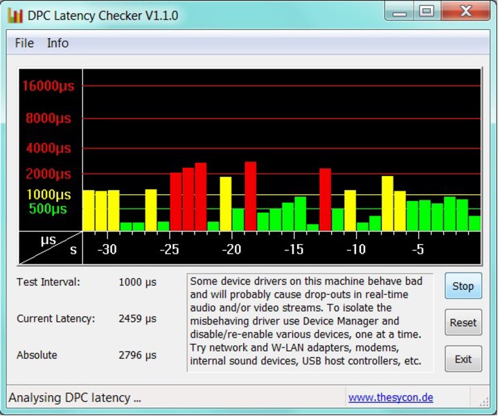Click the 4000µs axis label

48,148
